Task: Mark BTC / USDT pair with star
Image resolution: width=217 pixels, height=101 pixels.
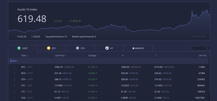Action: [x=15, y=67]
